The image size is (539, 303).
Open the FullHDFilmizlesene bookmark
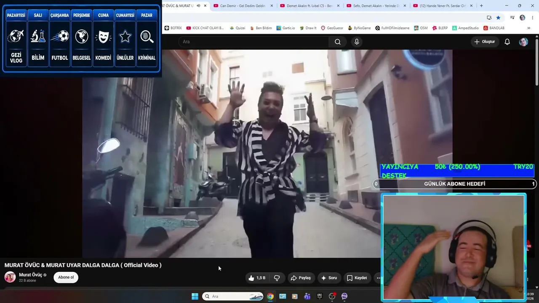pyautogui.click(x=392, y=28)
